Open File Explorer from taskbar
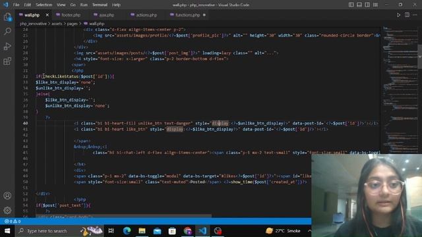Viewport: 422px width, 237px height. 142,231
